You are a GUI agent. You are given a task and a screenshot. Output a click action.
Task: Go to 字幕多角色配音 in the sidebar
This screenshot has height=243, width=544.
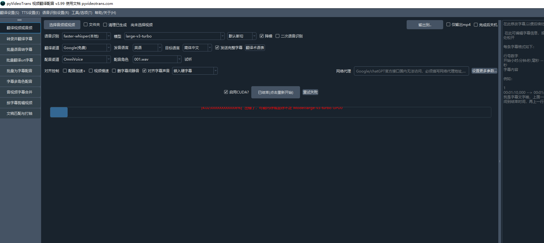tap(19, 82)
